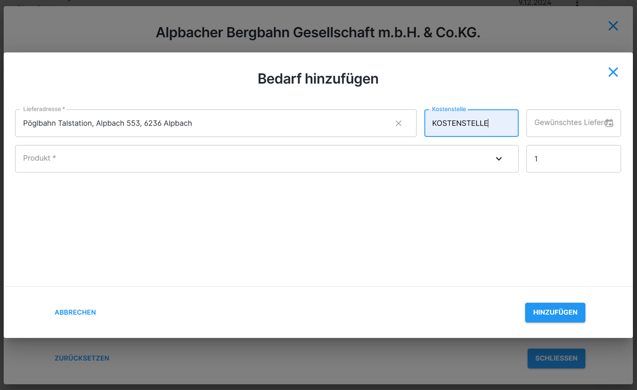This screenshot has height=390, width=637.
Task: Clear the Lieferadresse field with the X icon
Action: 399,123
